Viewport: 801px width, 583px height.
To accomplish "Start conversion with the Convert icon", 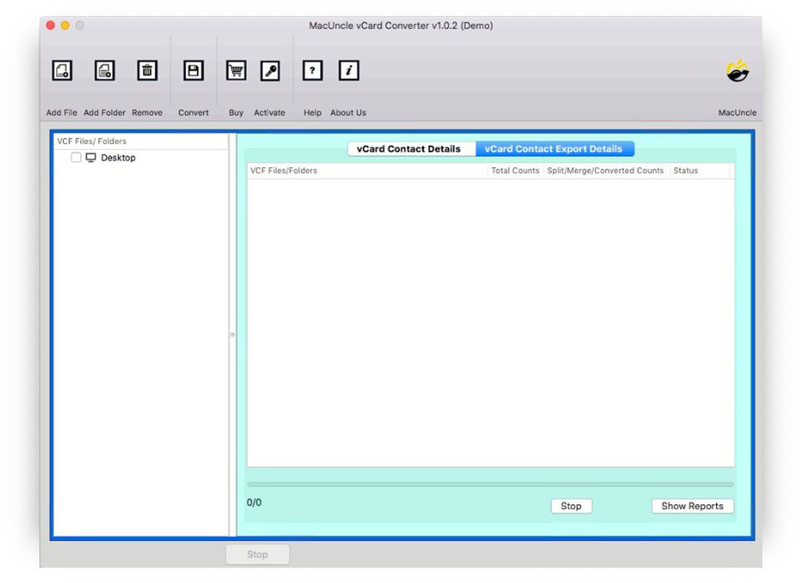I will point(192,70).
